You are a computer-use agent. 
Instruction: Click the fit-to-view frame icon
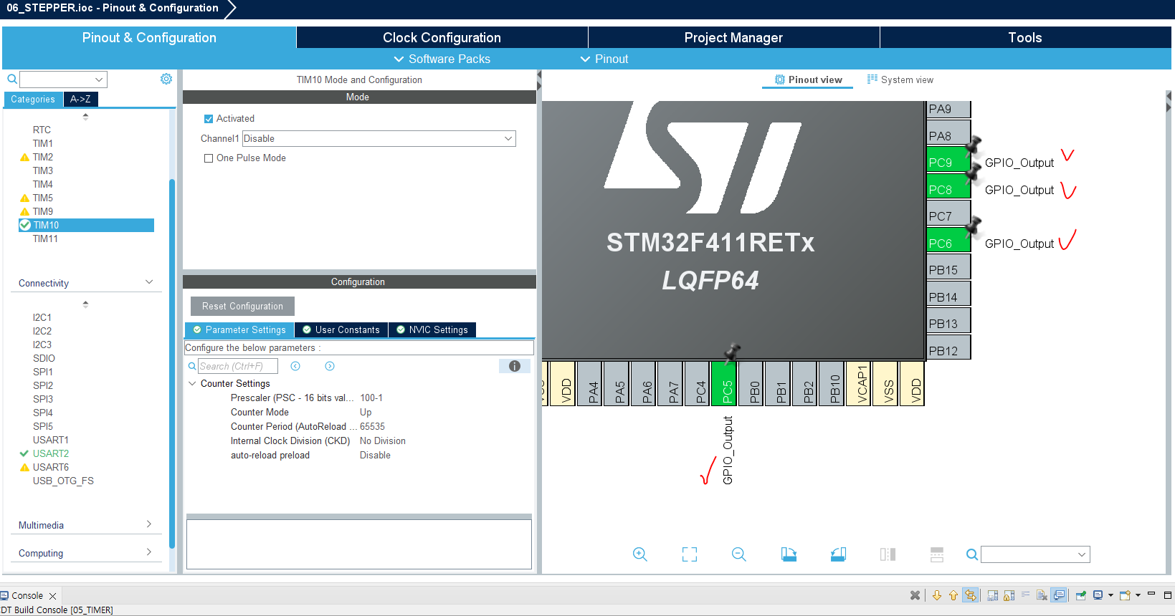(x=690, y=554)
